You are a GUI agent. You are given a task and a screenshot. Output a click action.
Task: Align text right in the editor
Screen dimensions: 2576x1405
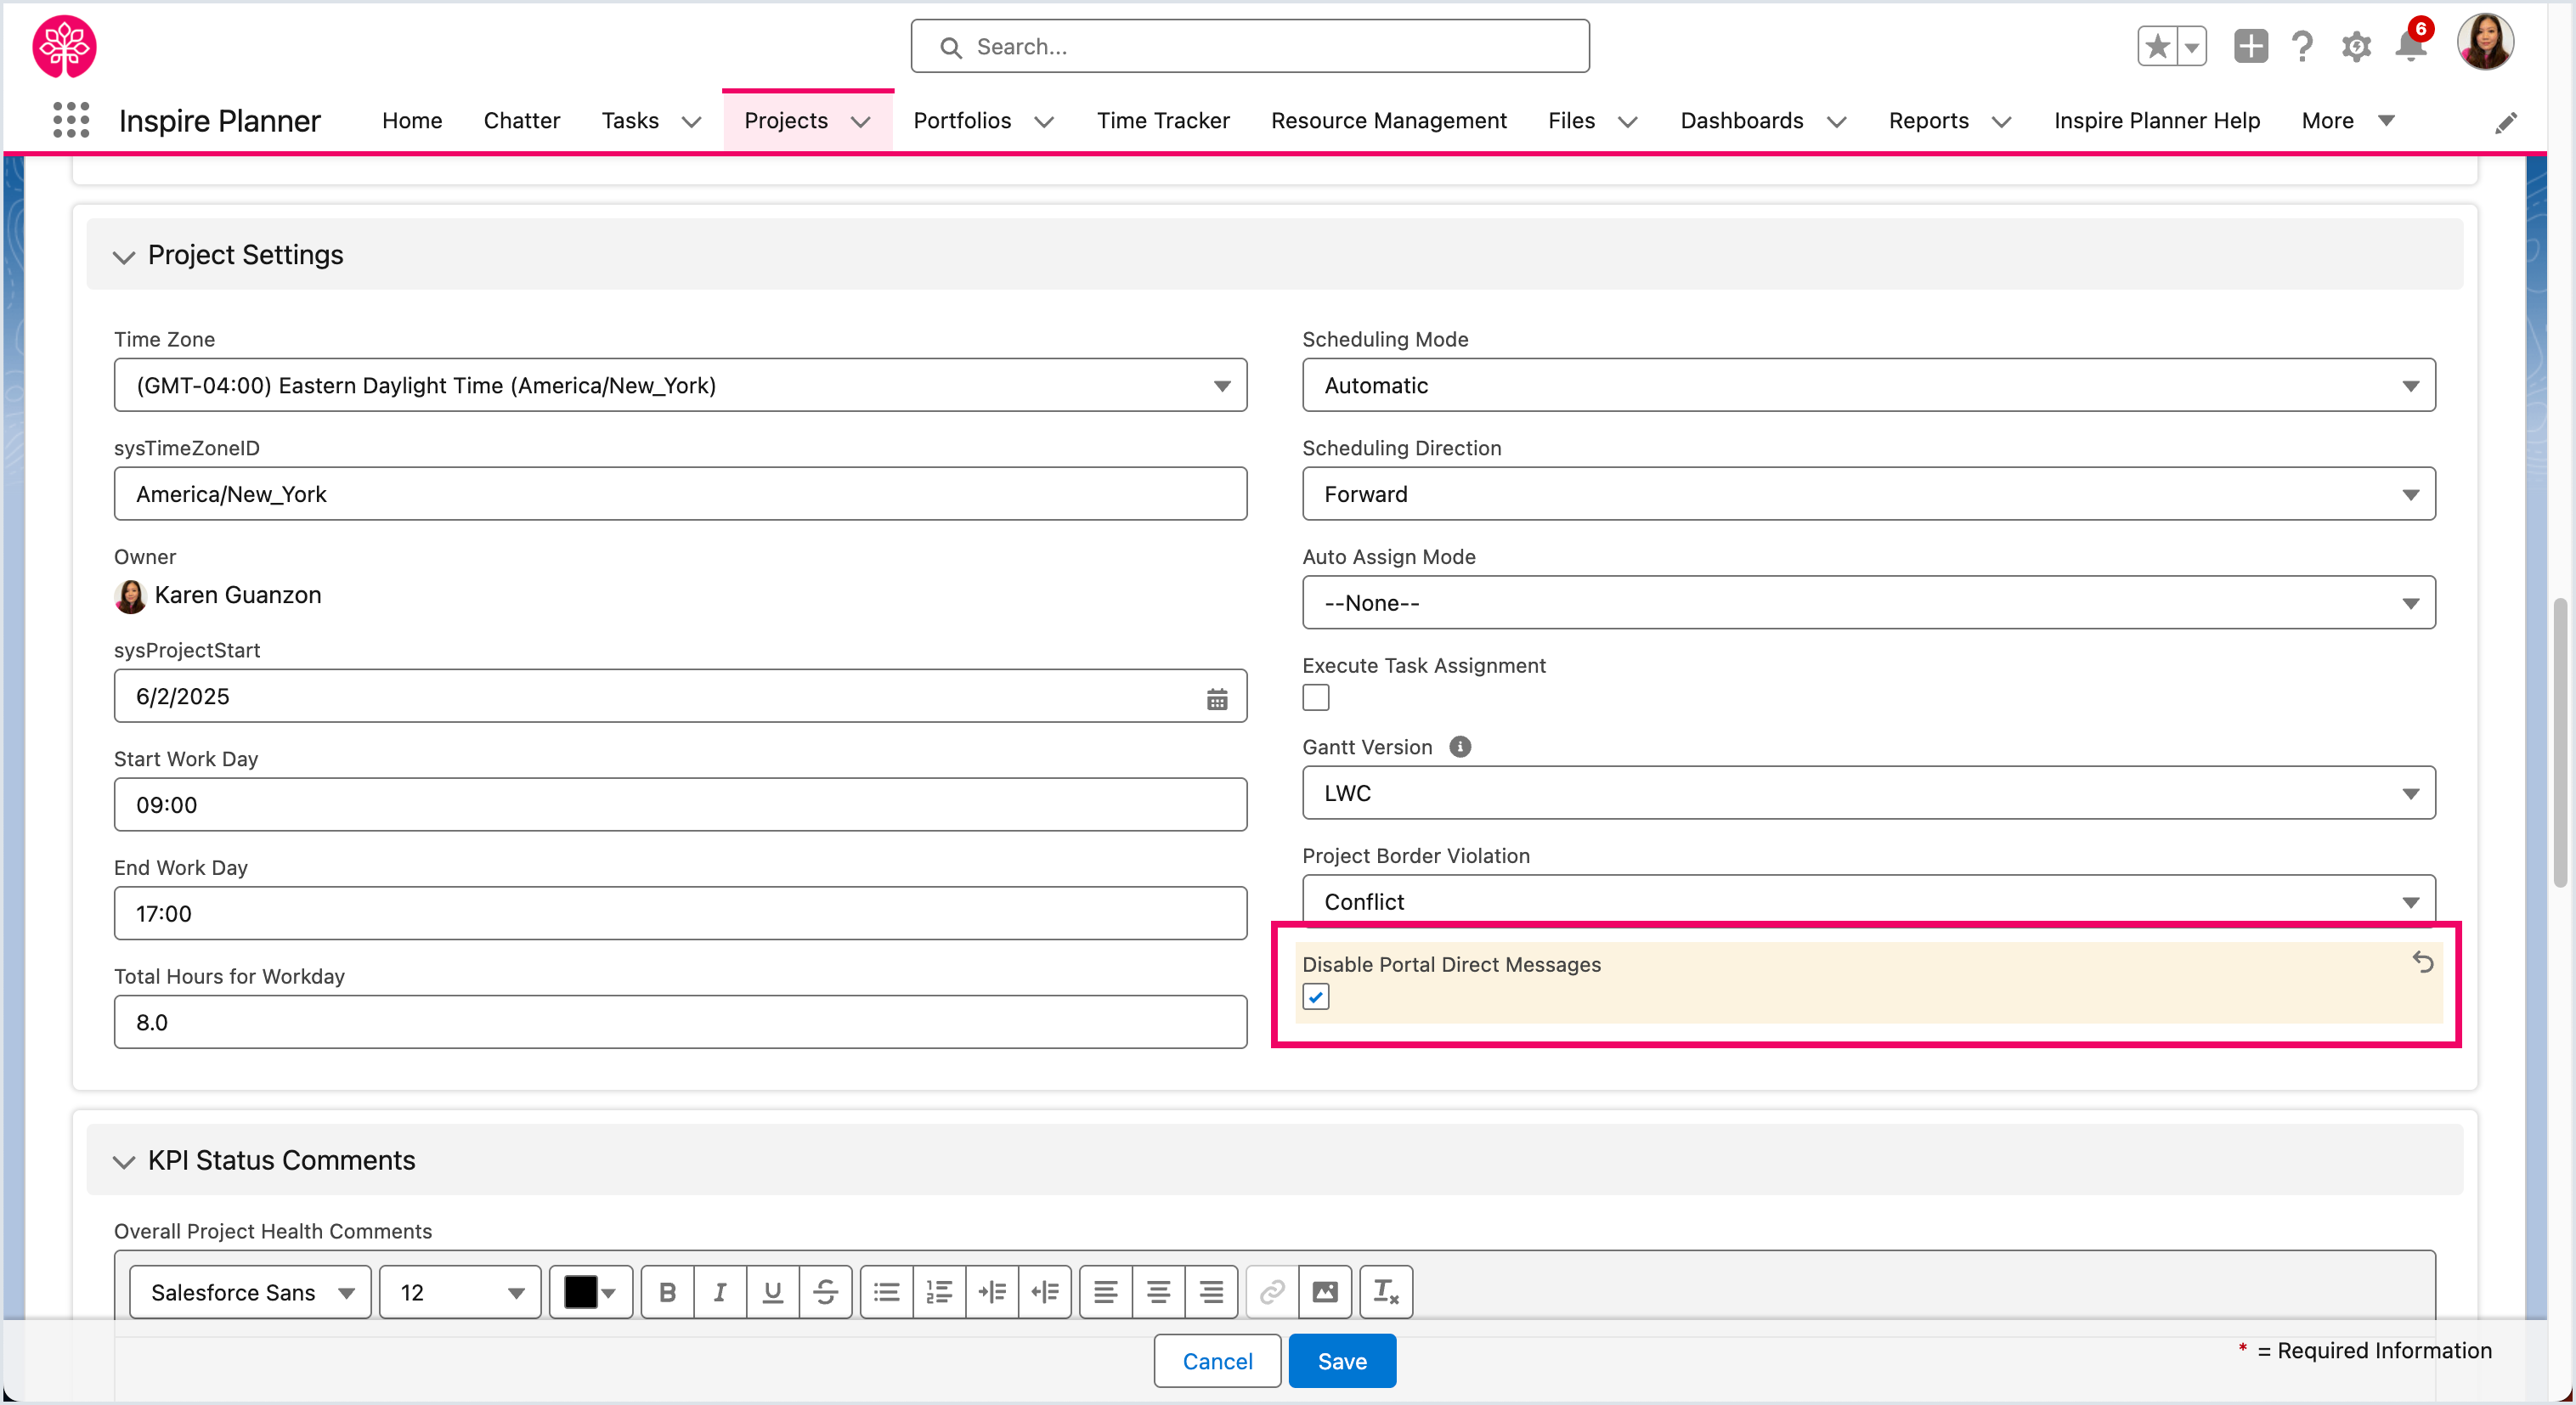pyautogui.click(x=1212, y=1292)
